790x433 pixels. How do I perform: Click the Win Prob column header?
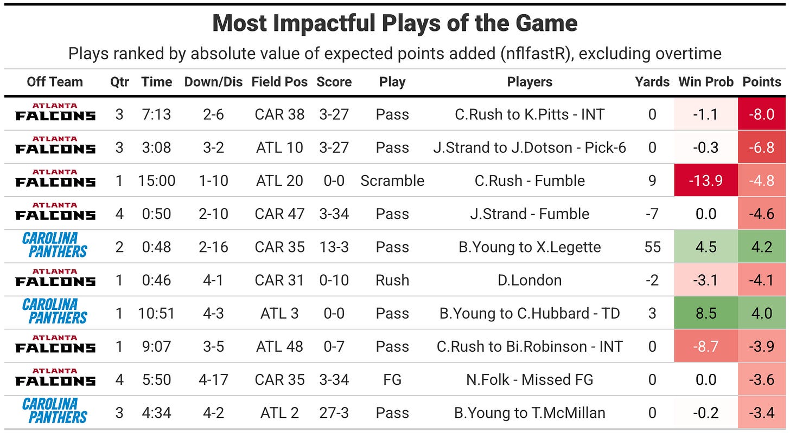tap(706, 82)
